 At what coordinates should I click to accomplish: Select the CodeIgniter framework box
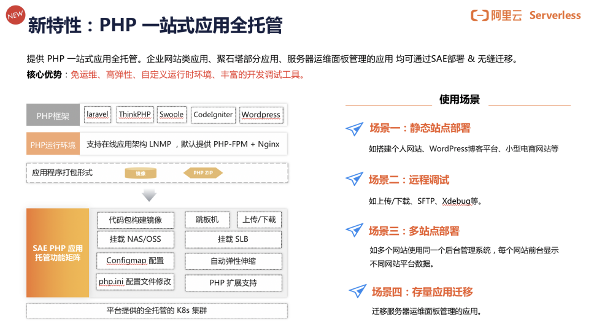[213, 115]
